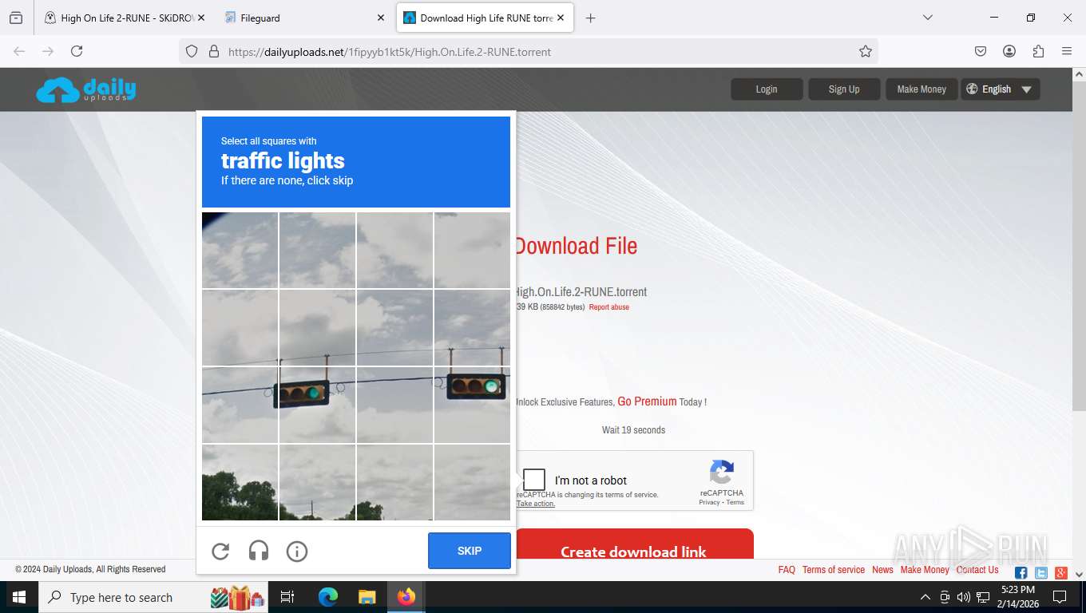Open the Facebook social icon in footer
The width and height of the screenshot is (1086, 613).
pos(1021,573)
